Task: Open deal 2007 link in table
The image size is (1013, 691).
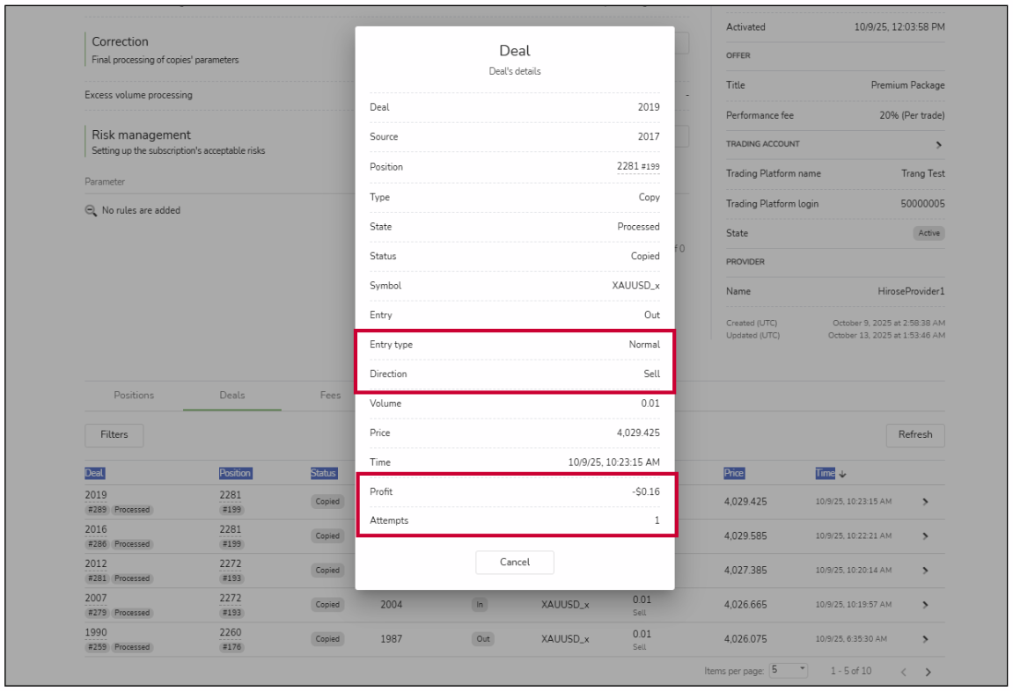Action: 96,599
